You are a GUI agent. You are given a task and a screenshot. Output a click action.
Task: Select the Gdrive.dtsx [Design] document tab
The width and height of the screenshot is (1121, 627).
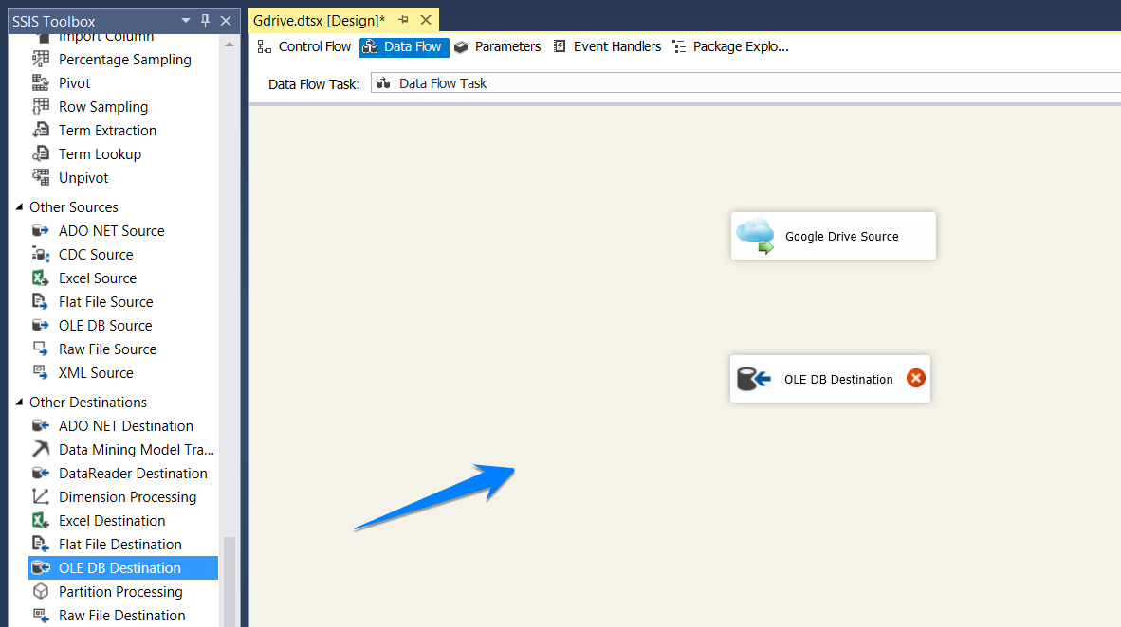[x=319, y=21]
